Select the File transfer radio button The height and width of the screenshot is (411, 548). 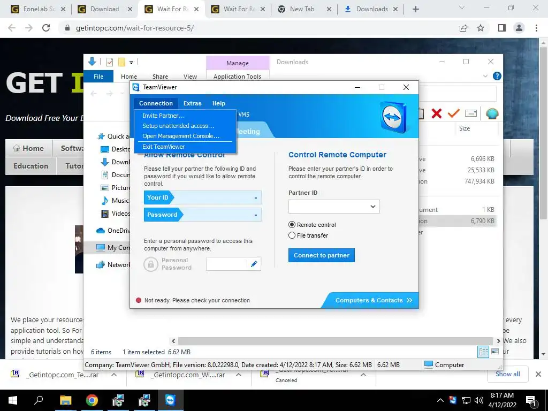point(292,235)
